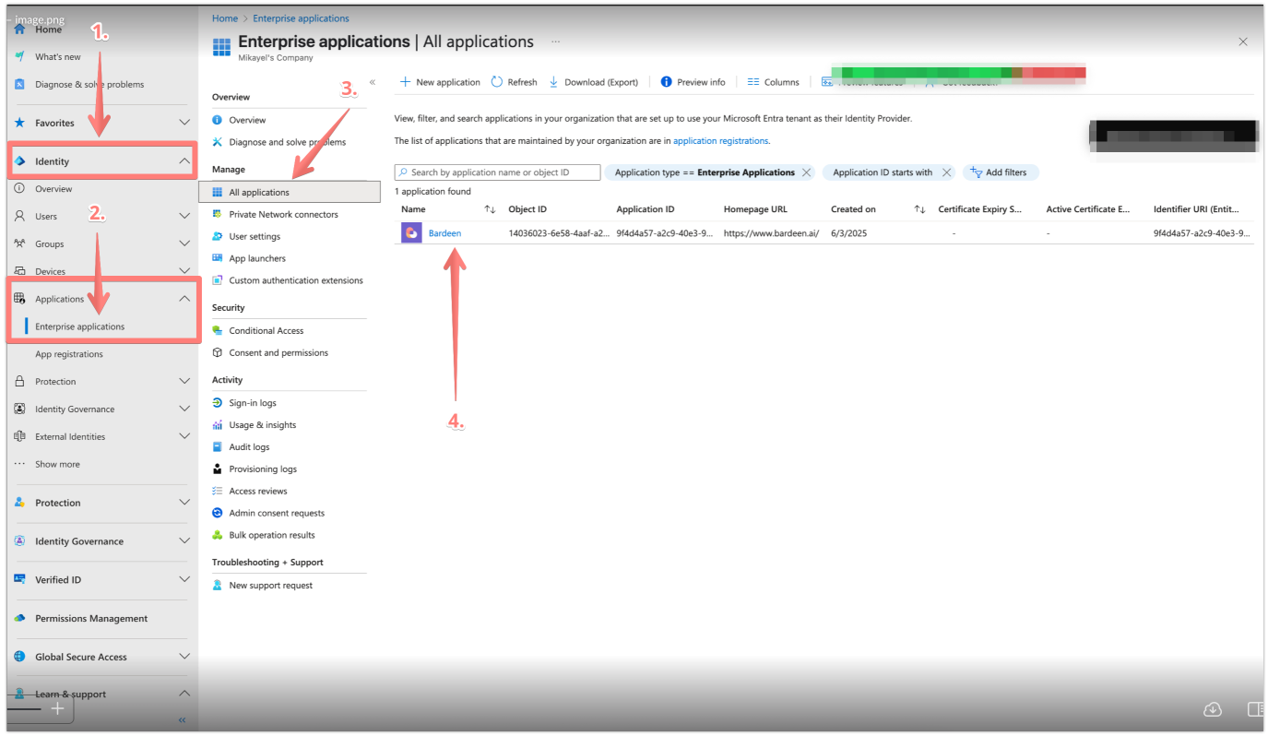1268x736 pixels.
Task: Click the What's new icon
Action: pos(19,56)
